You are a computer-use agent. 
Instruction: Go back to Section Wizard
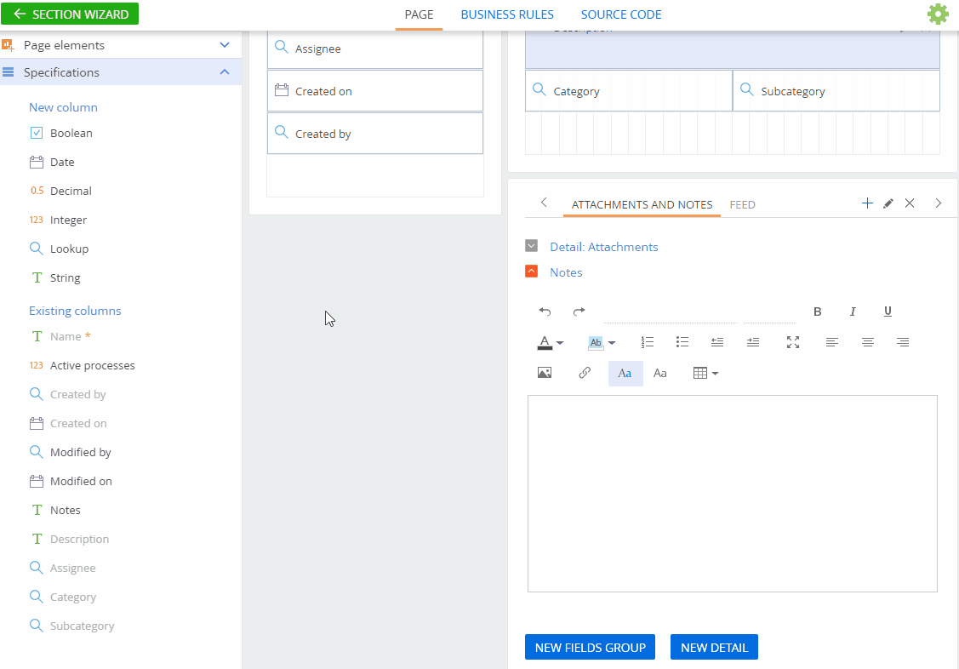click(70, 14)
